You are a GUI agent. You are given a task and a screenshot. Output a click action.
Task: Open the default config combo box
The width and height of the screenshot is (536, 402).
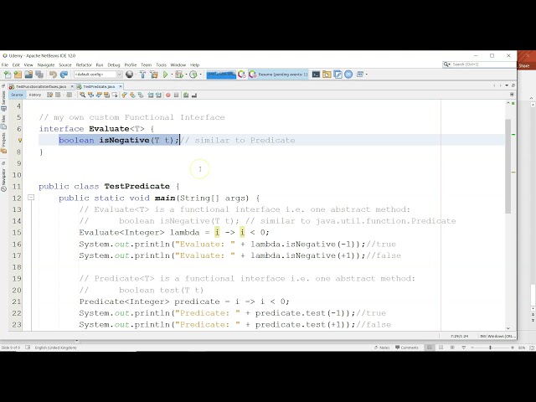point(98,75)
